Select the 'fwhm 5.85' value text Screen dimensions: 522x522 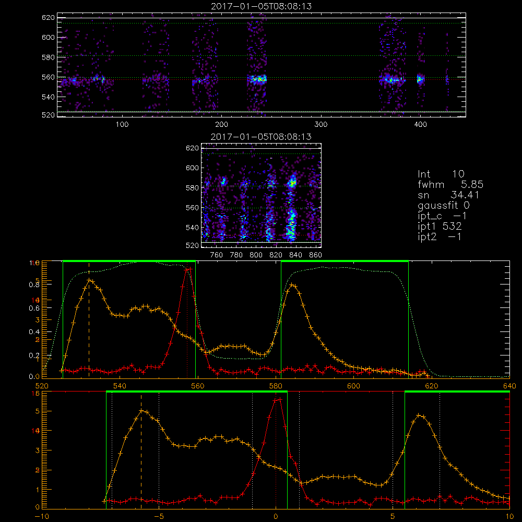450,184
